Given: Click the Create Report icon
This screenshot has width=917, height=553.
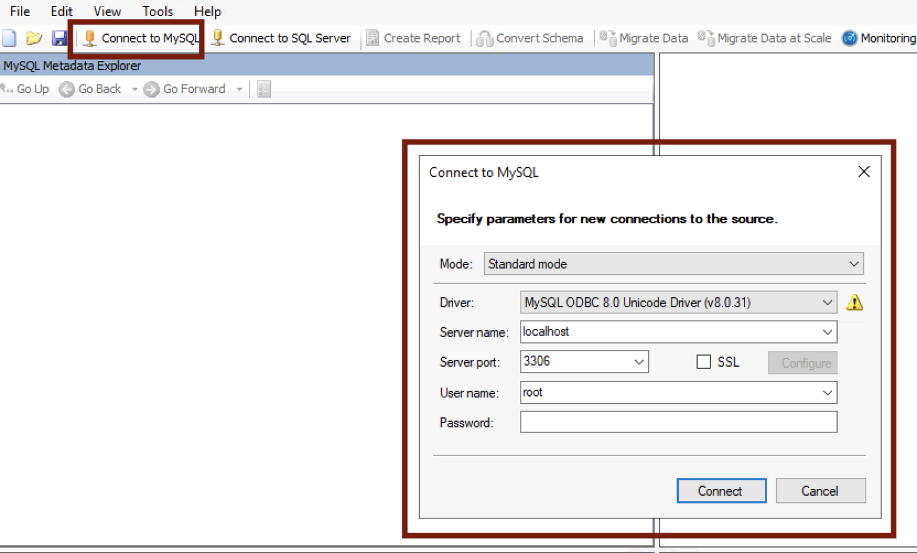Looking at the screenshot, I should (x=414, y=38).
